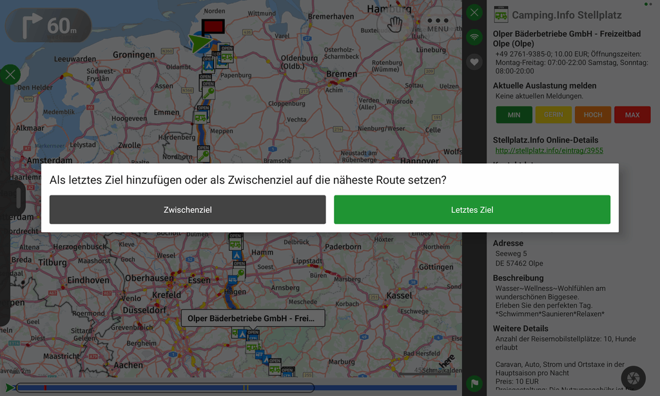Tap the red flag marker near Norden
The height and width of the screenshot is (396, 660).
(x=213, y=27)
